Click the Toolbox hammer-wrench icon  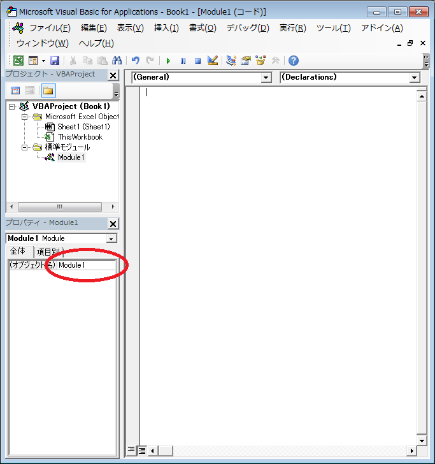tap(275, 61)
